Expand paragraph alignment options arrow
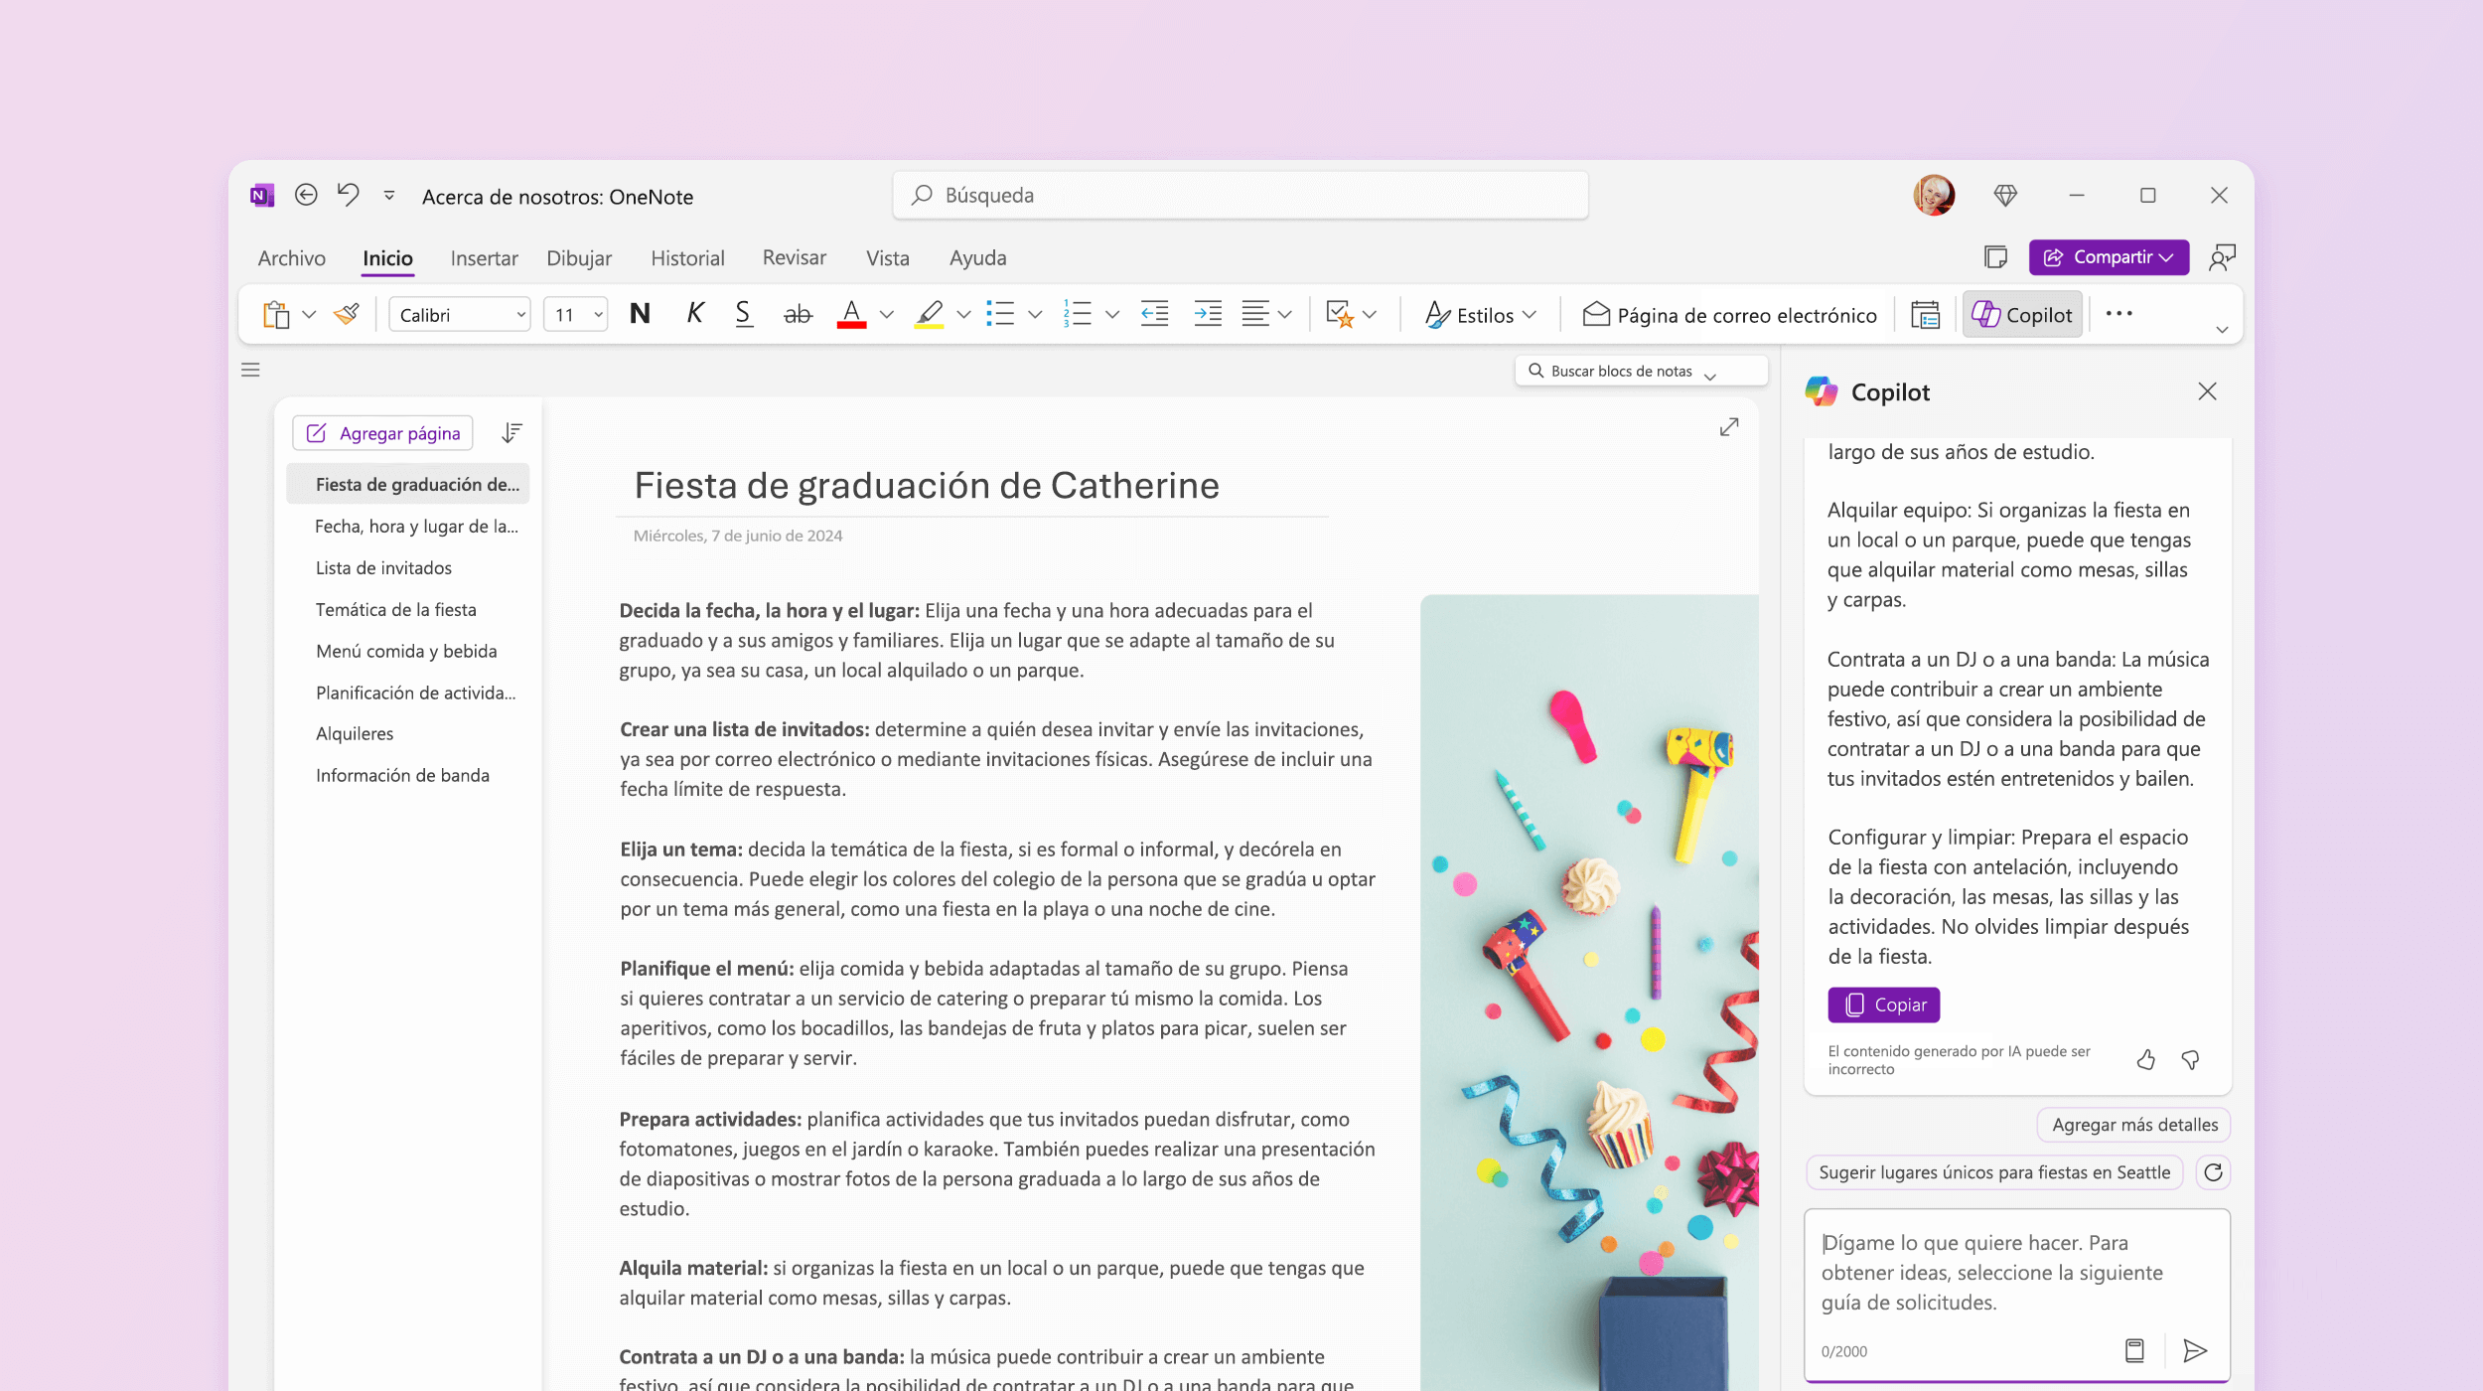This screenshot has width=2483, height=1391. (1285, 315)
